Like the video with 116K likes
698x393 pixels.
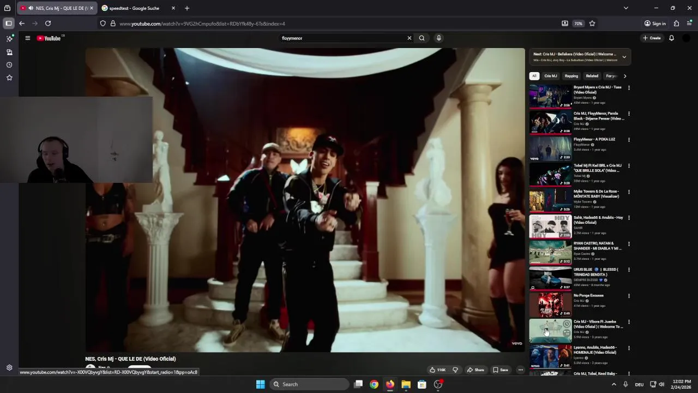[437, 370]
